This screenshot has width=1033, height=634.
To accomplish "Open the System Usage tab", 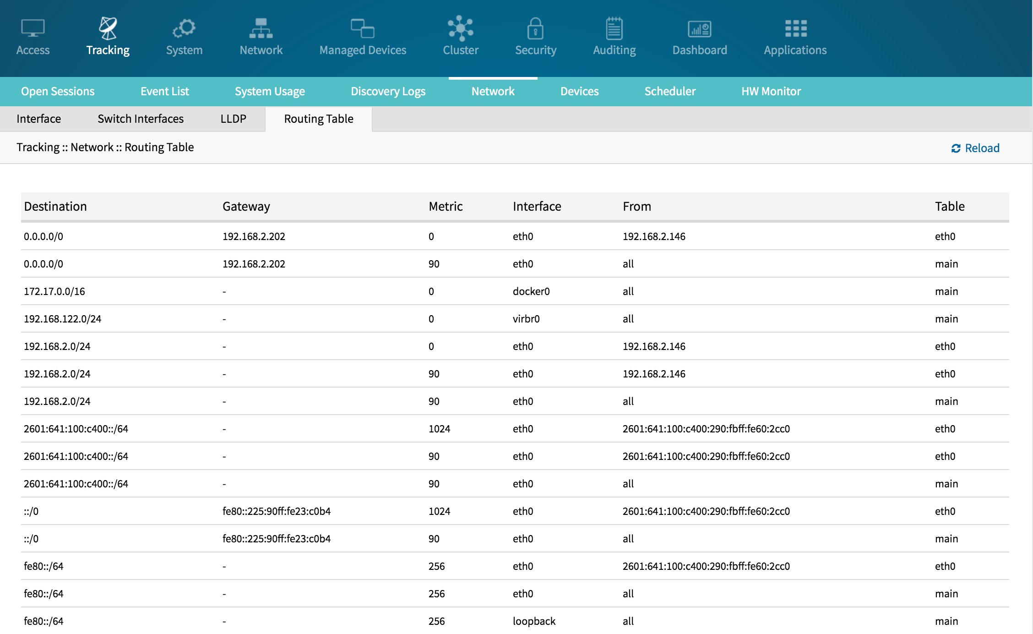I will point(270,91).
